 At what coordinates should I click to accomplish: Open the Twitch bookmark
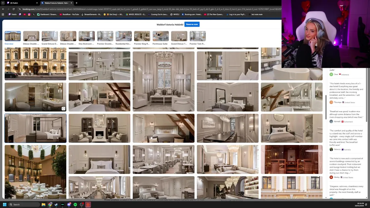pyautogui.click(x=12, y=14)
